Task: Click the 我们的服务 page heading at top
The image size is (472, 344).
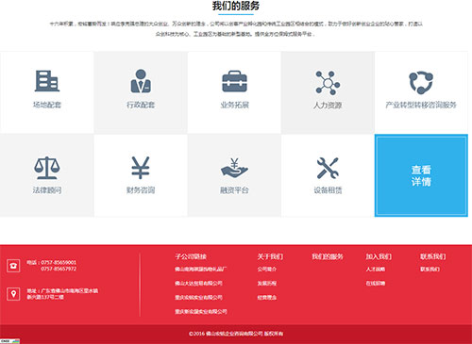Action: (x=236, y=6)
